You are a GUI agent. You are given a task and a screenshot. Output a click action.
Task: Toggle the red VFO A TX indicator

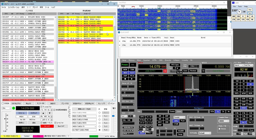[x=165, y=71]
